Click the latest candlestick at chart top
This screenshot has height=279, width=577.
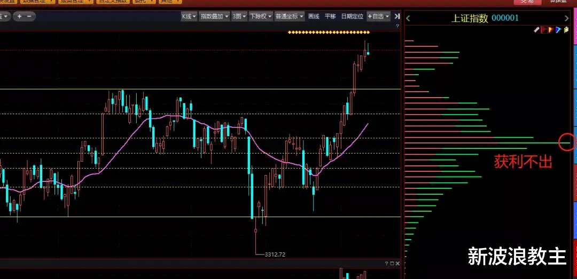coord(368,53)
